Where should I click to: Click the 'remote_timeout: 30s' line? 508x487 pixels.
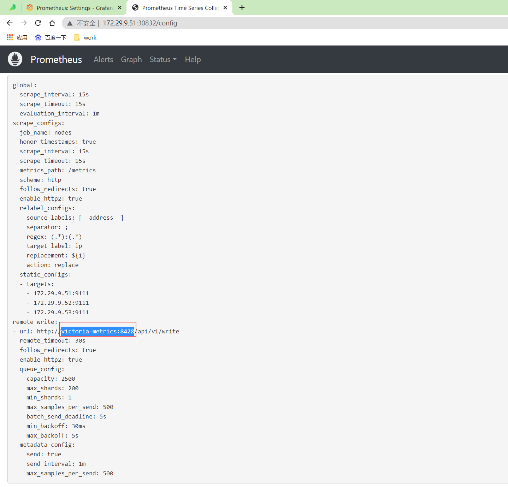53,340
